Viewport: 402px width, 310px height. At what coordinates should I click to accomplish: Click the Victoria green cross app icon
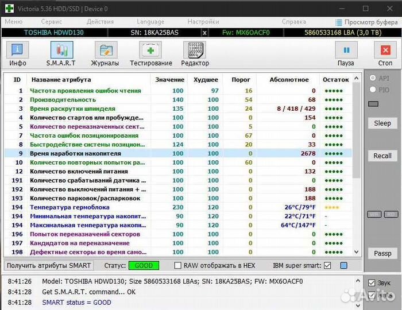[9, 8]
